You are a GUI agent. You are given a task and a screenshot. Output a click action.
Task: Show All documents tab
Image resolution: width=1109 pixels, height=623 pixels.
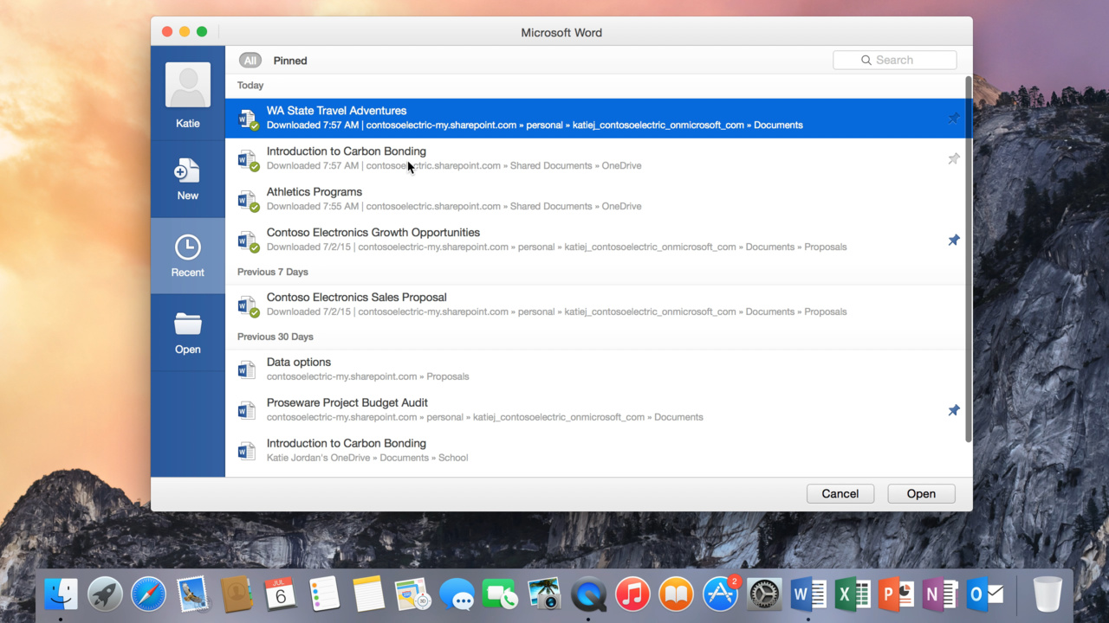pos(250,61)
